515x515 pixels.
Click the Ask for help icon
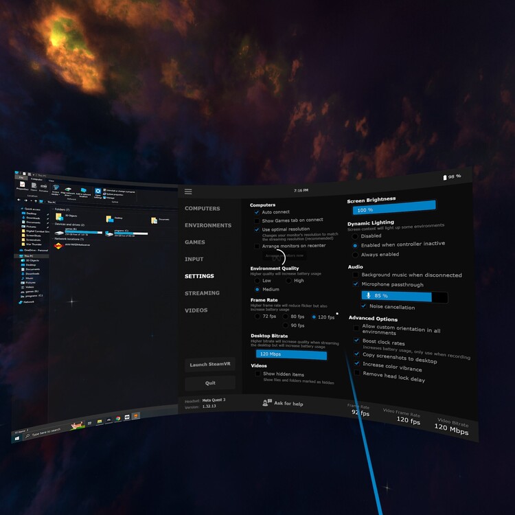pos(266,402)
